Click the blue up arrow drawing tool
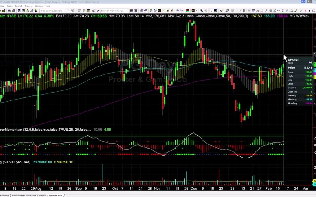The width and height of the screenshot is (316, 197). click(x=310, y=11)
